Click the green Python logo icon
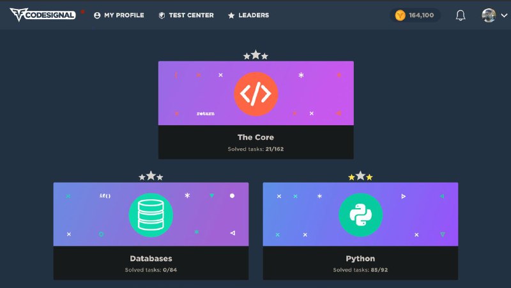511x288 pixels. pyautogui.click(x=360, y=215)
